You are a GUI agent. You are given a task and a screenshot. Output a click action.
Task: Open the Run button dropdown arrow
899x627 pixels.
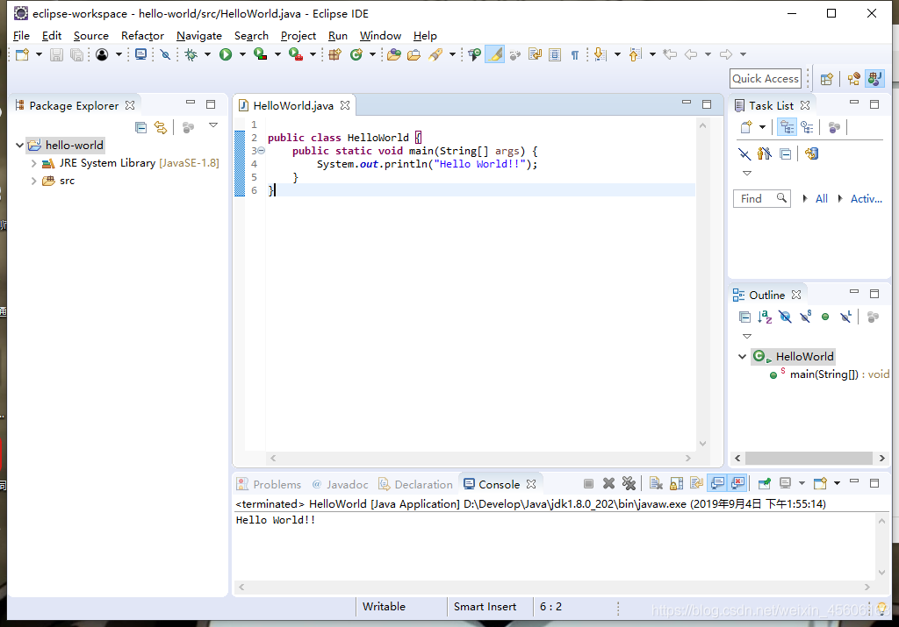242,54
